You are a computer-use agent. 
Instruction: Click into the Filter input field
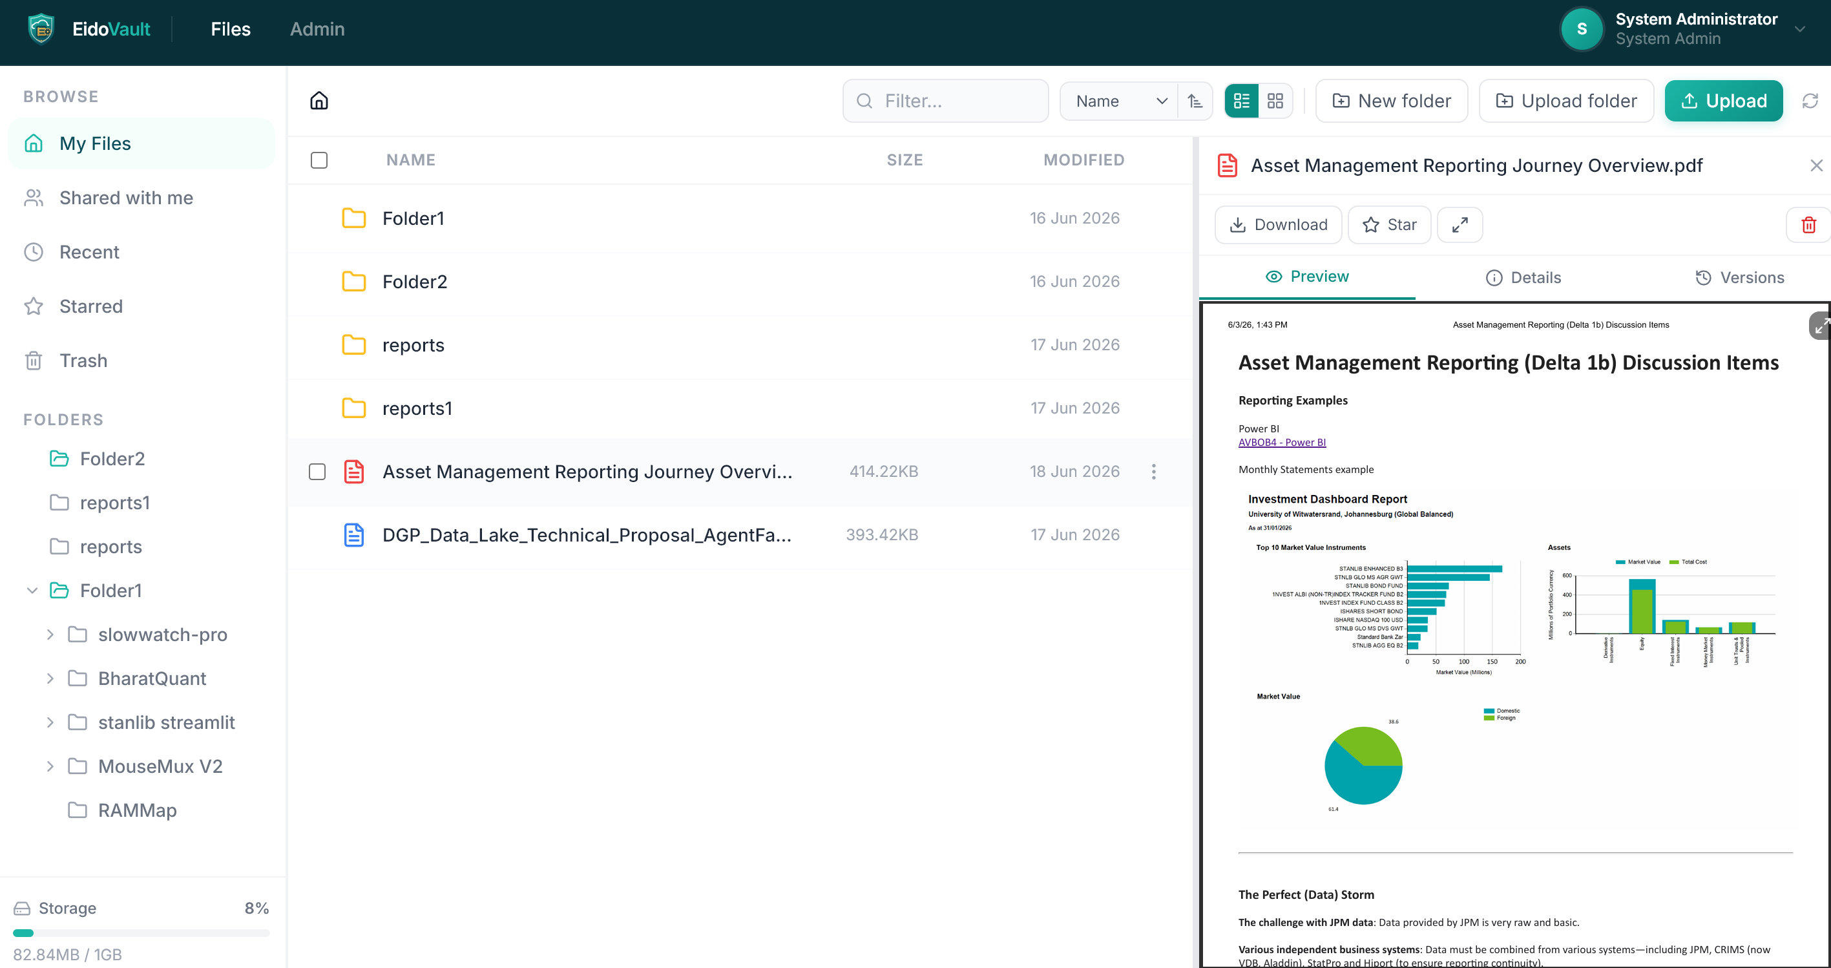945,101
